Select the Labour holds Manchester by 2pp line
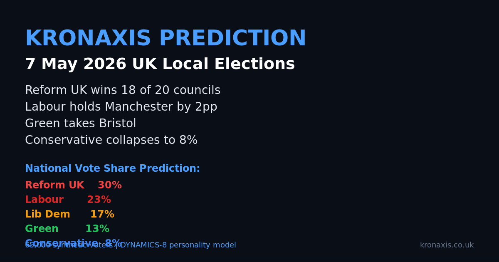Image resolution: width=499 pixels, height=262 pixels. [121, 107]
